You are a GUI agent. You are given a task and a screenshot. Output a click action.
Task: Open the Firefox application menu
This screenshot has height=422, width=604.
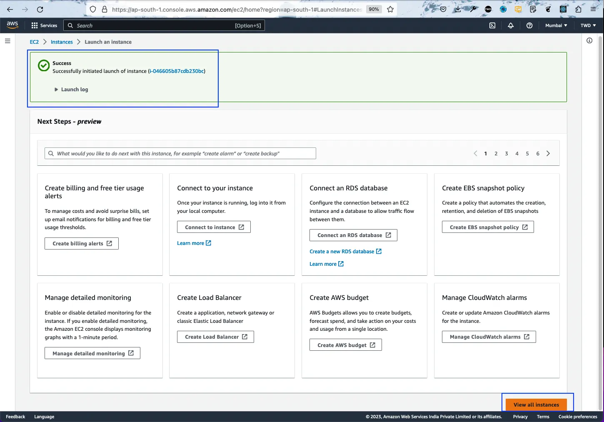593,9
